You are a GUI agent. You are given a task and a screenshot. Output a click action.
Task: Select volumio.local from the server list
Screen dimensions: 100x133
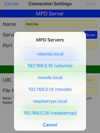[x=50, y=54]
